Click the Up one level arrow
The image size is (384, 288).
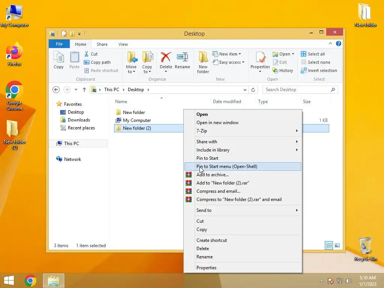click(84, 90)
